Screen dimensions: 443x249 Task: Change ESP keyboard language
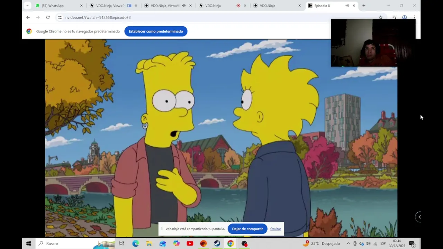click(x=383, y=243)
